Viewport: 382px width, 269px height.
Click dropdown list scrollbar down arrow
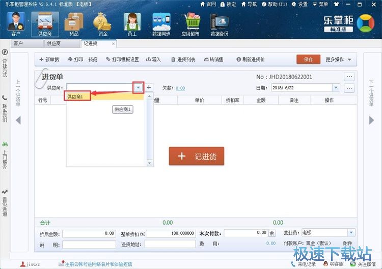point(149,163)
